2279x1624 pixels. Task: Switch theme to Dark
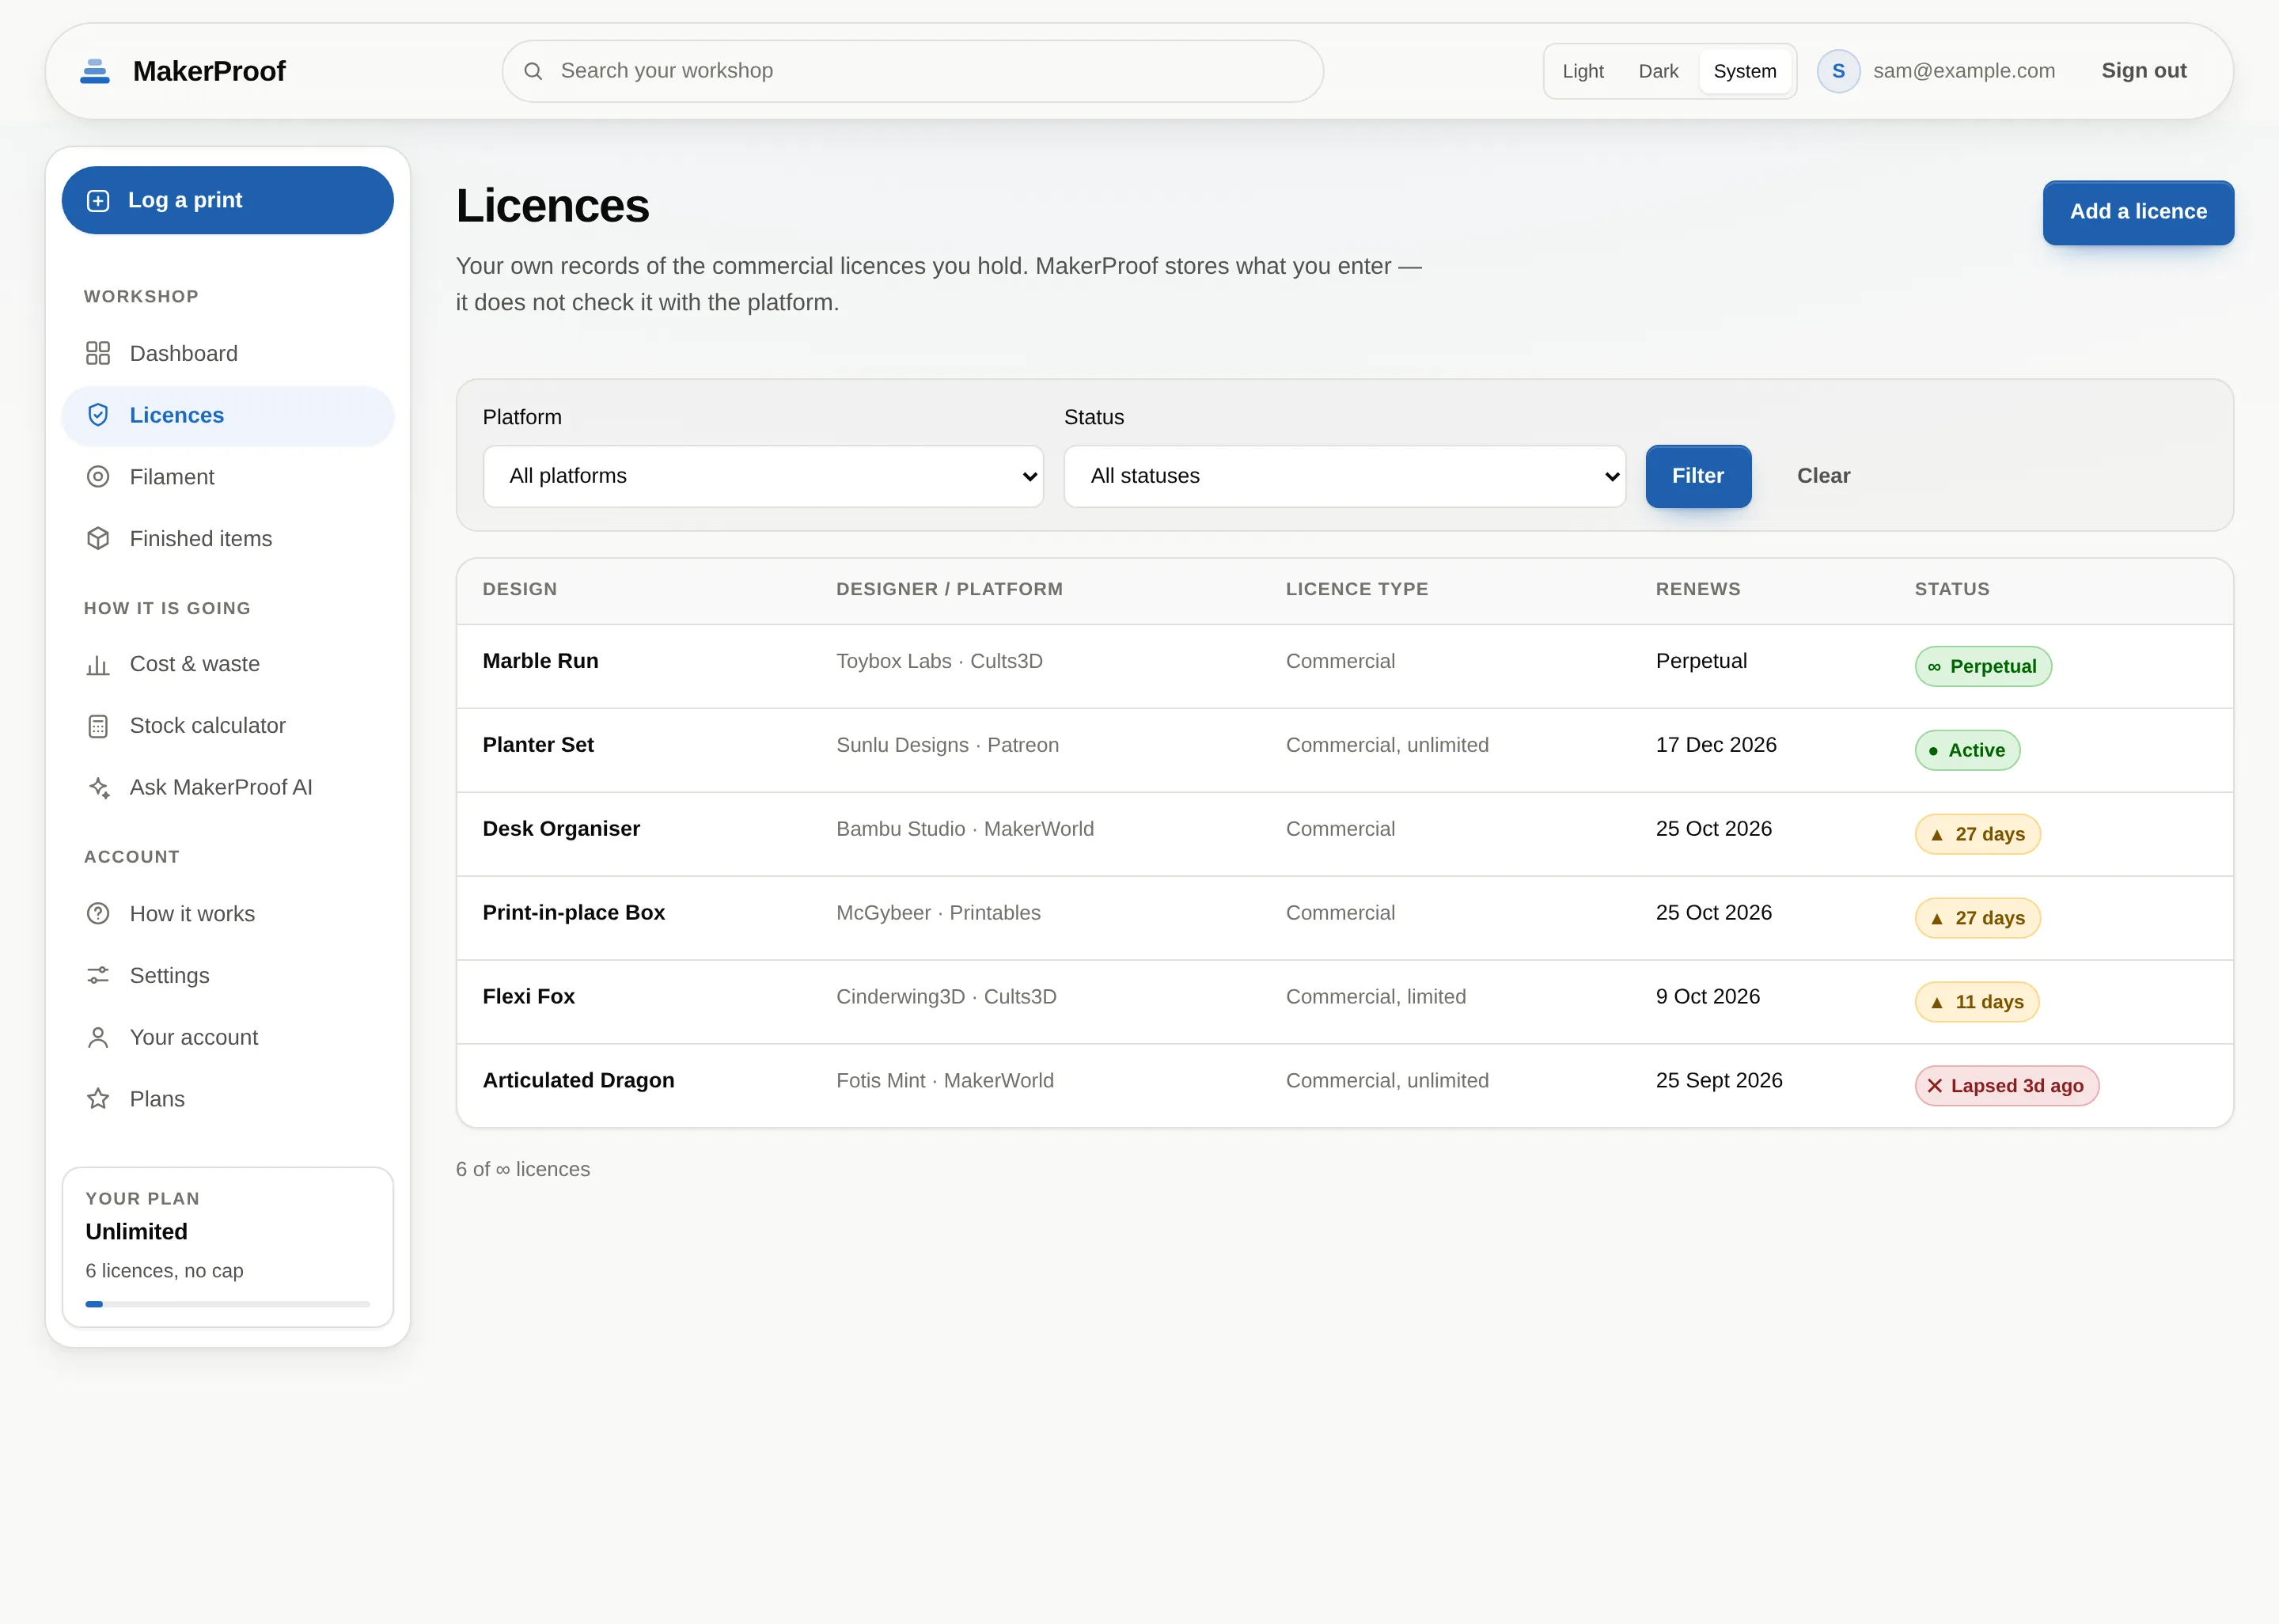coord(1659,71)
